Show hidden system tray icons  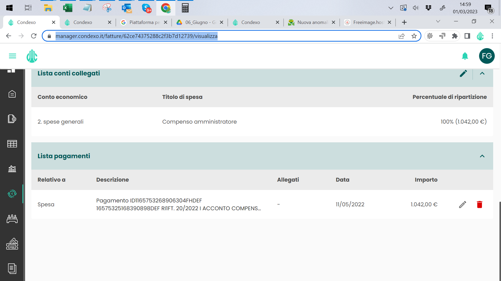(x=391, y=8)
